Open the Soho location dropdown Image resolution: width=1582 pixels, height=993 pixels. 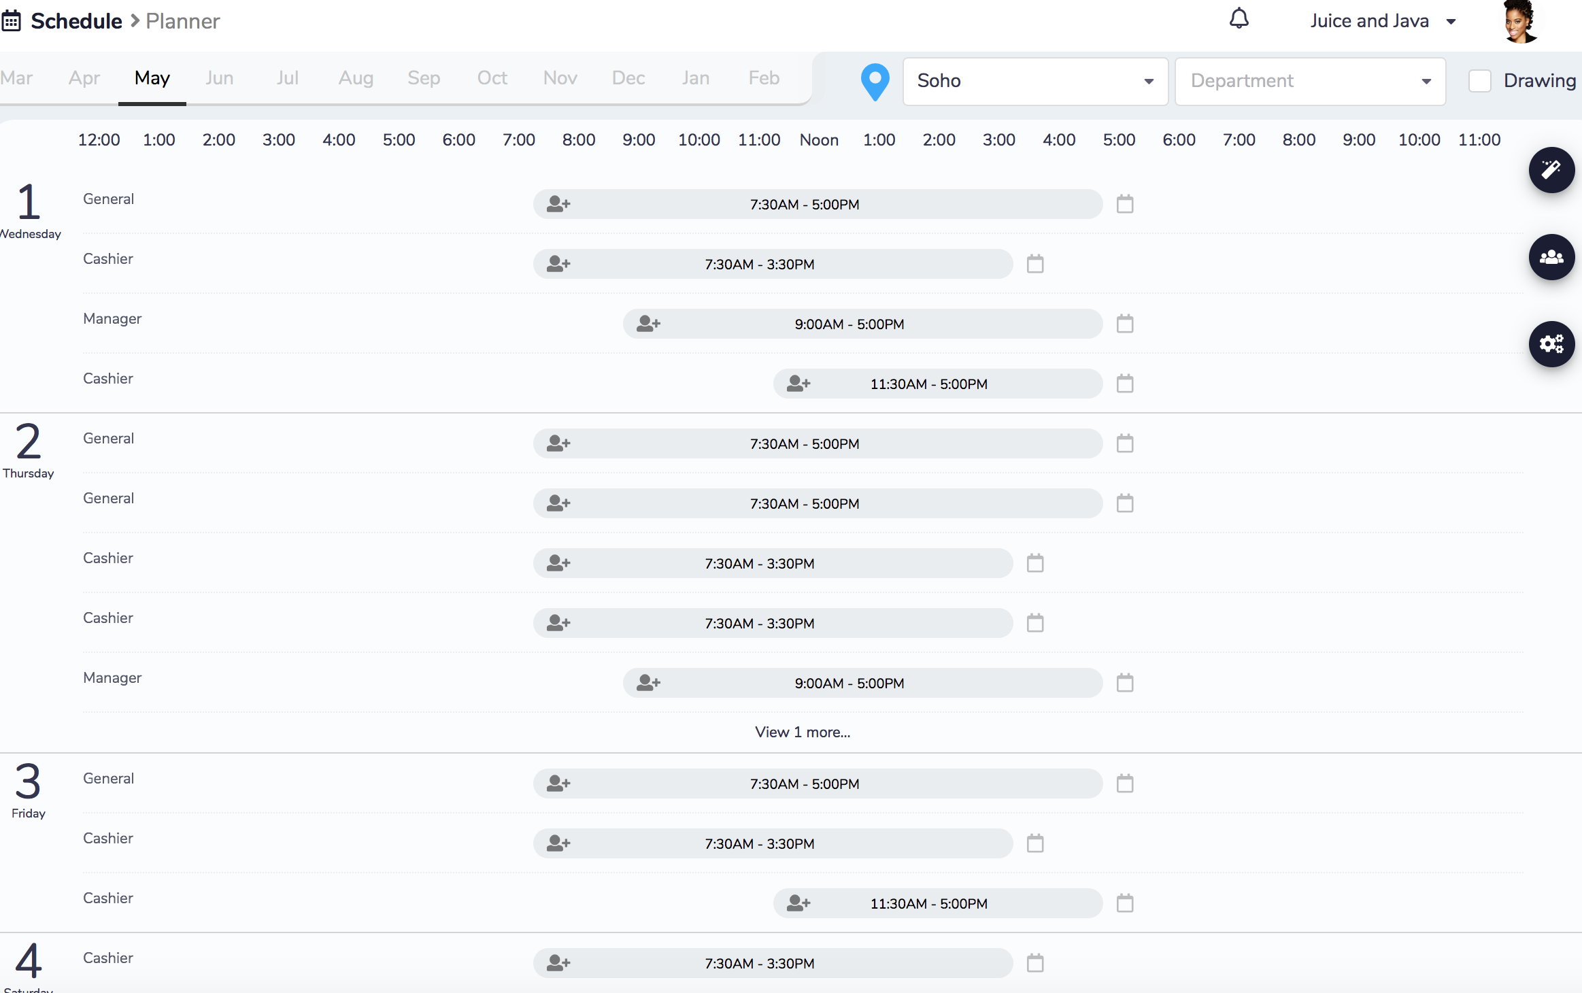1034,81
